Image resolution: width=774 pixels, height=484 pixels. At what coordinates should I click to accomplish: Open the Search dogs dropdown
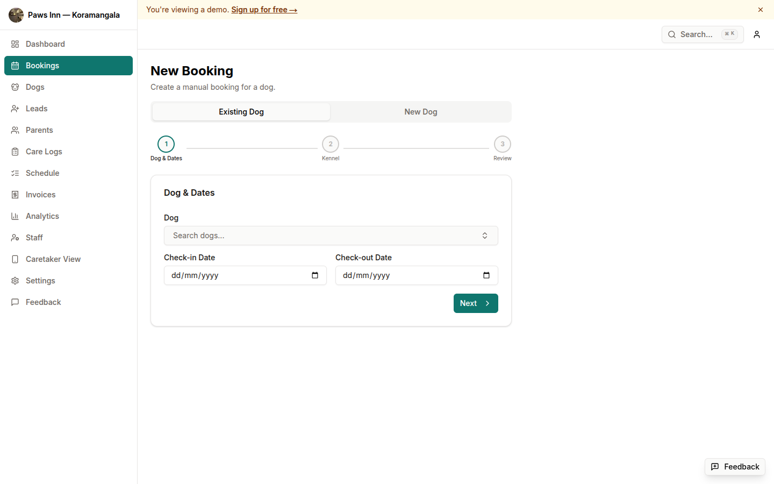[x=331, y=235]
